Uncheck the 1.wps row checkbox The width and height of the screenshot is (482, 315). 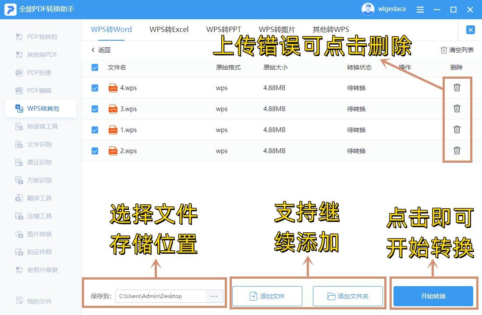(x=95, y=130)
